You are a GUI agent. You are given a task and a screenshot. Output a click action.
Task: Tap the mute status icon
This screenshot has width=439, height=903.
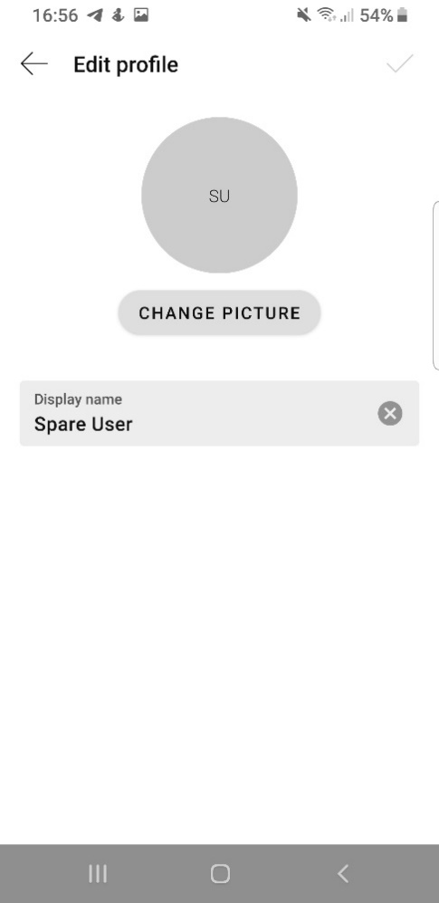click(x=304, y=15)
